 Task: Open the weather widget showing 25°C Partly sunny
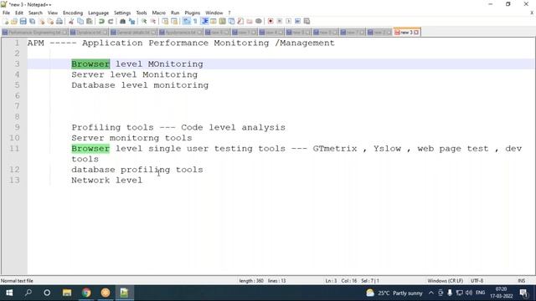point(394,293)
